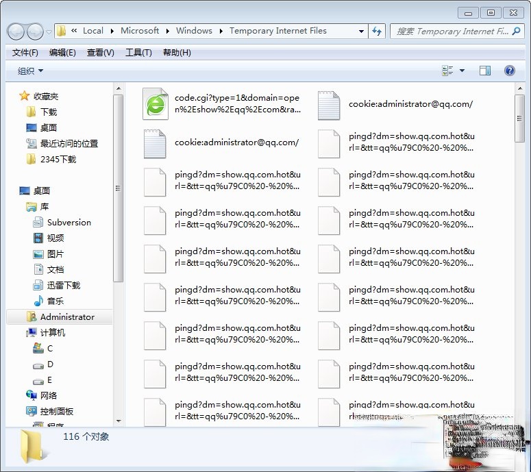The image size is (531, 472).
Task: Select Windows in the address breadcrumb
Action: [x=194, y=31]
